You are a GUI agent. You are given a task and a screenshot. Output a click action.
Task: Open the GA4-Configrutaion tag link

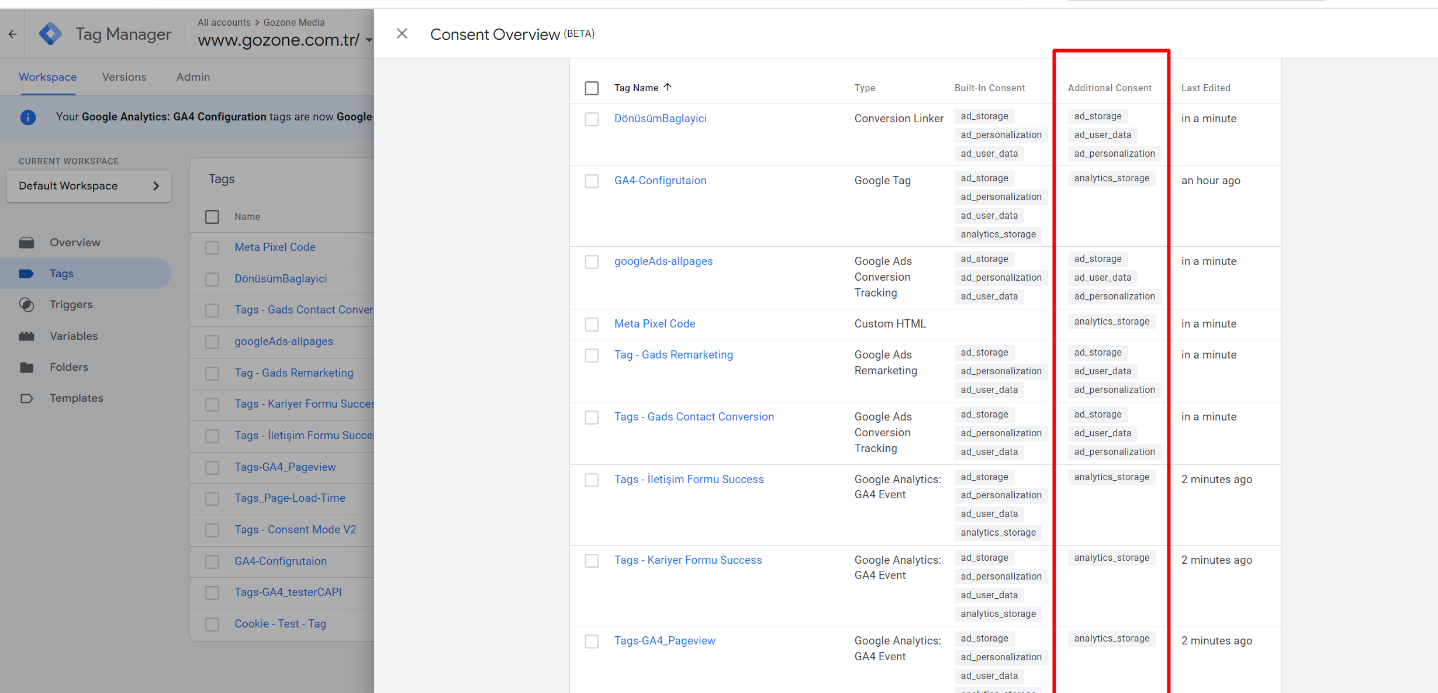coord(660,181)
